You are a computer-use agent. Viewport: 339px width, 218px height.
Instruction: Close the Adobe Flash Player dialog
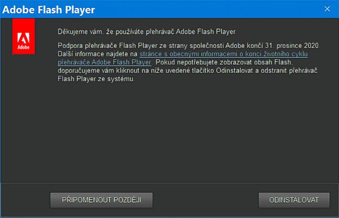[x=327, y=9]
